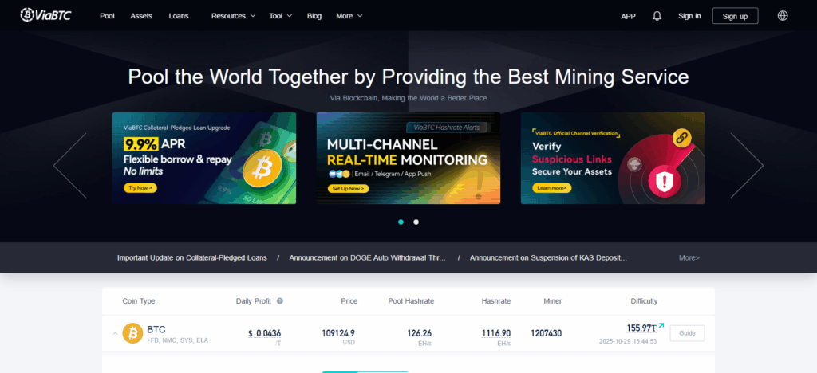Click the Coin Type column header
Screen dimensions: 817x373
pos(139,301)
